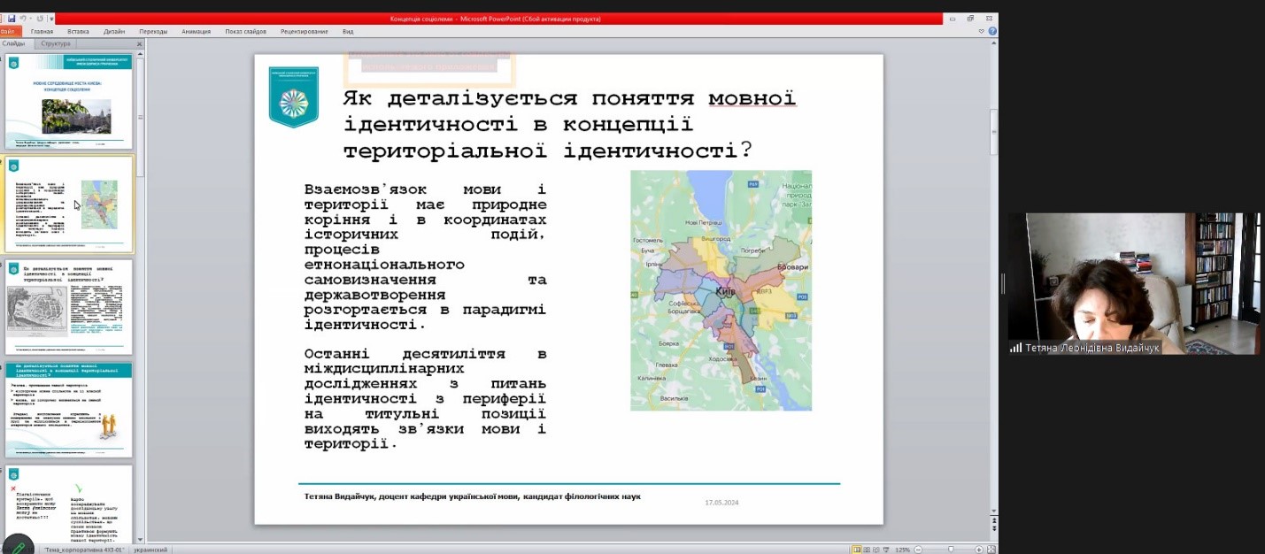Click the zoom slider handle

click(x=951, y=550)
